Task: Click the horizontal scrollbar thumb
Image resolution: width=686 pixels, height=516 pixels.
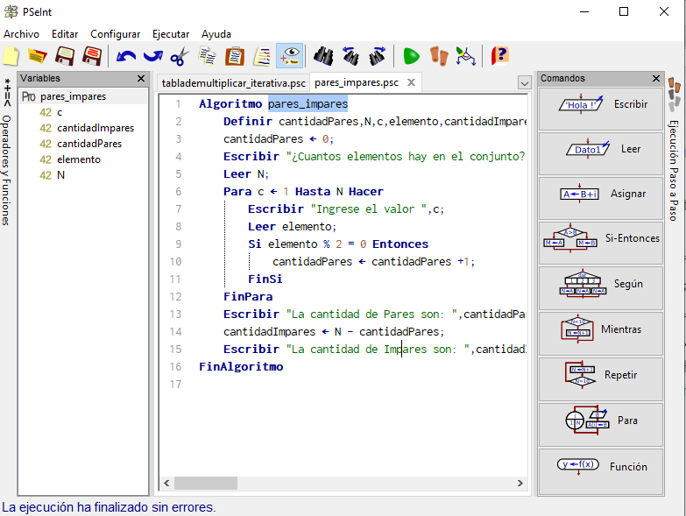Action: (206, 484)
